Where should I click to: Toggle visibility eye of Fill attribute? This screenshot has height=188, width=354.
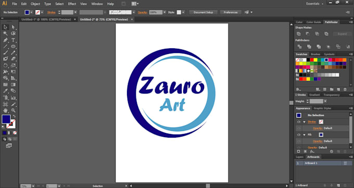299,135
